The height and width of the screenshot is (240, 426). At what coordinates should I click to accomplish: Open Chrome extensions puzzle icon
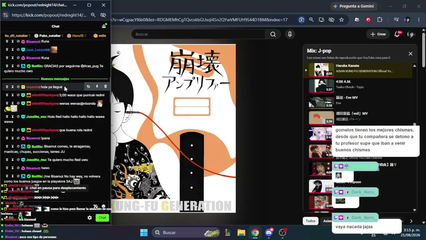[x=380, y=20]
